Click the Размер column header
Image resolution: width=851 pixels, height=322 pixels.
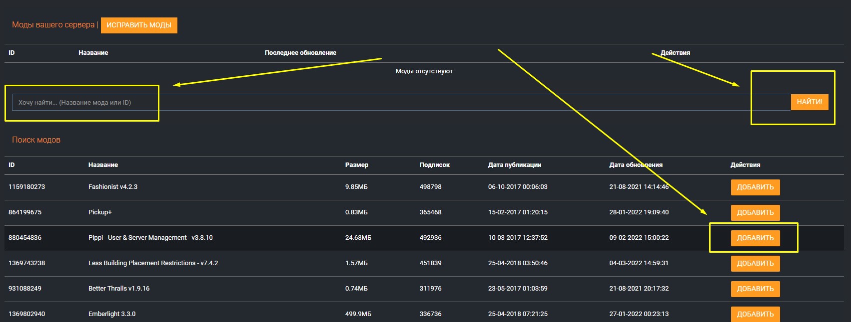click(x=356, y=165)
